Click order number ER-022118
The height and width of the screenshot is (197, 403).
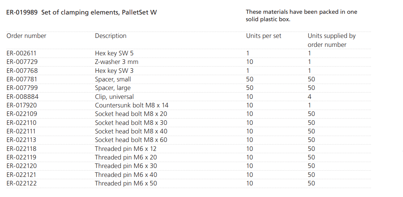22,149
